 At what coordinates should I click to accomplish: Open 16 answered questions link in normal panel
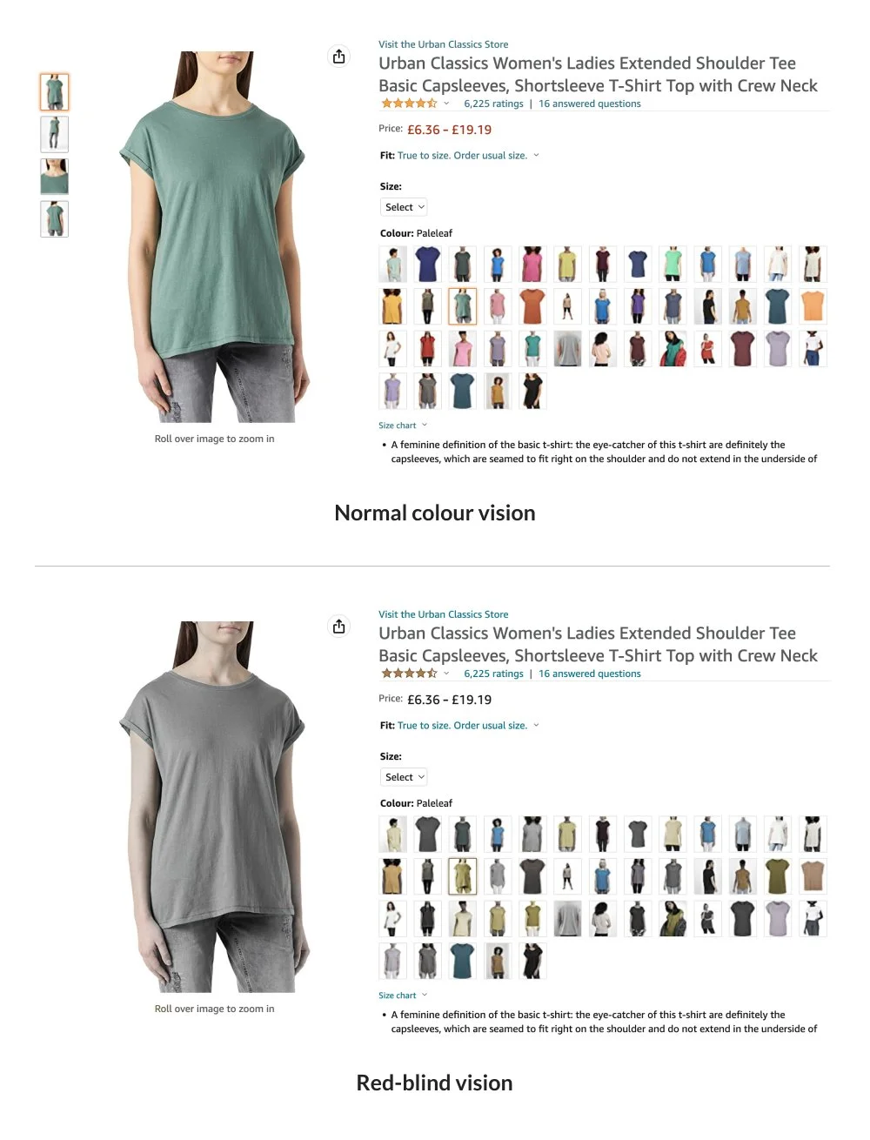(x=590, y=104)
